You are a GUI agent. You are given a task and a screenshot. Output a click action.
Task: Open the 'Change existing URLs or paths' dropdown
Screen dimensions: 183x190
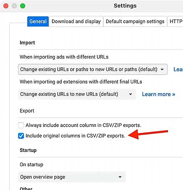click(93, 69)
